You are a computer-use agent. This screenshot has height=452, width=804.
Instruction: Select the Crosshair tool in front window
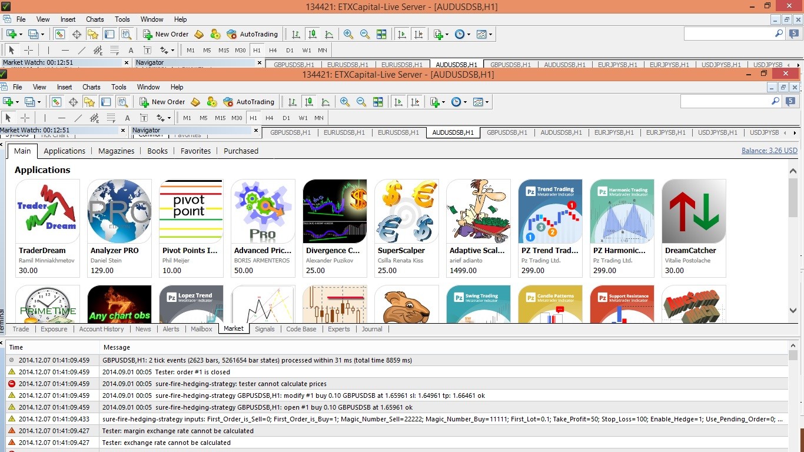pos(25,118)
